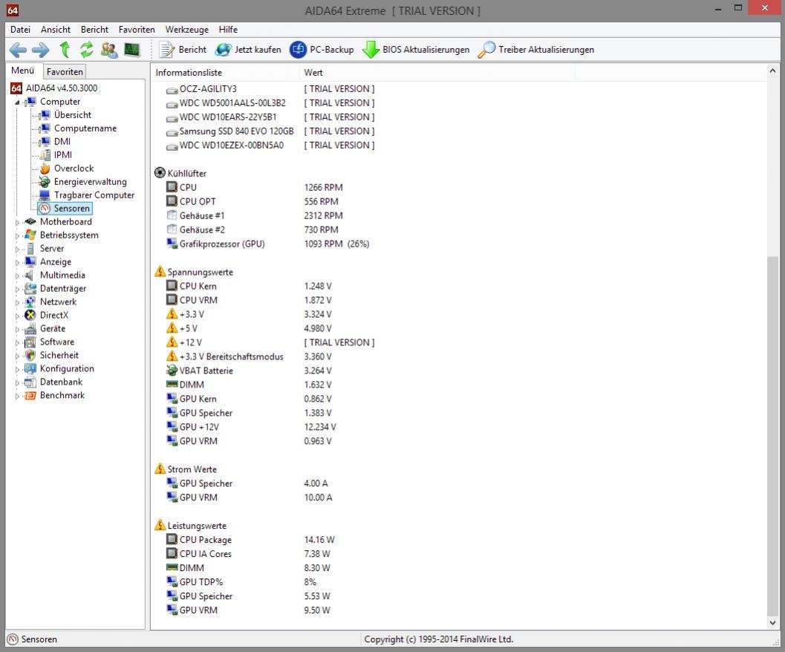785x652 pixels.
Task: Click the Bericht report toolbar button
Action: 182,50
